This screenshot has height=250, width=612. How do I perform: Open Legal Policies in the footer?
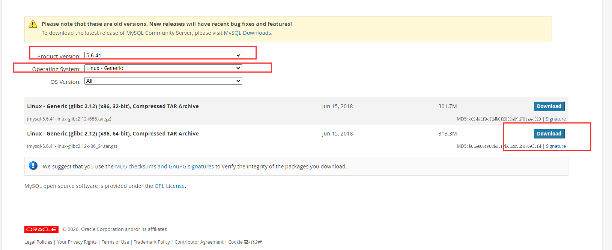point(38,242)
